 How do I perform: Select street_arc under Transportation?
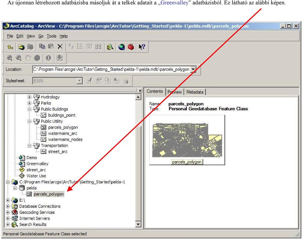click(x=58, y=152)
